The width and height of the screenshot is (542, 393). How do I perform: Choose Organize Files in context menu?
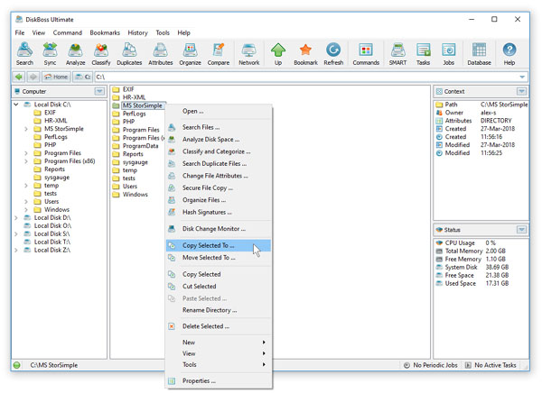coord(219,200)
